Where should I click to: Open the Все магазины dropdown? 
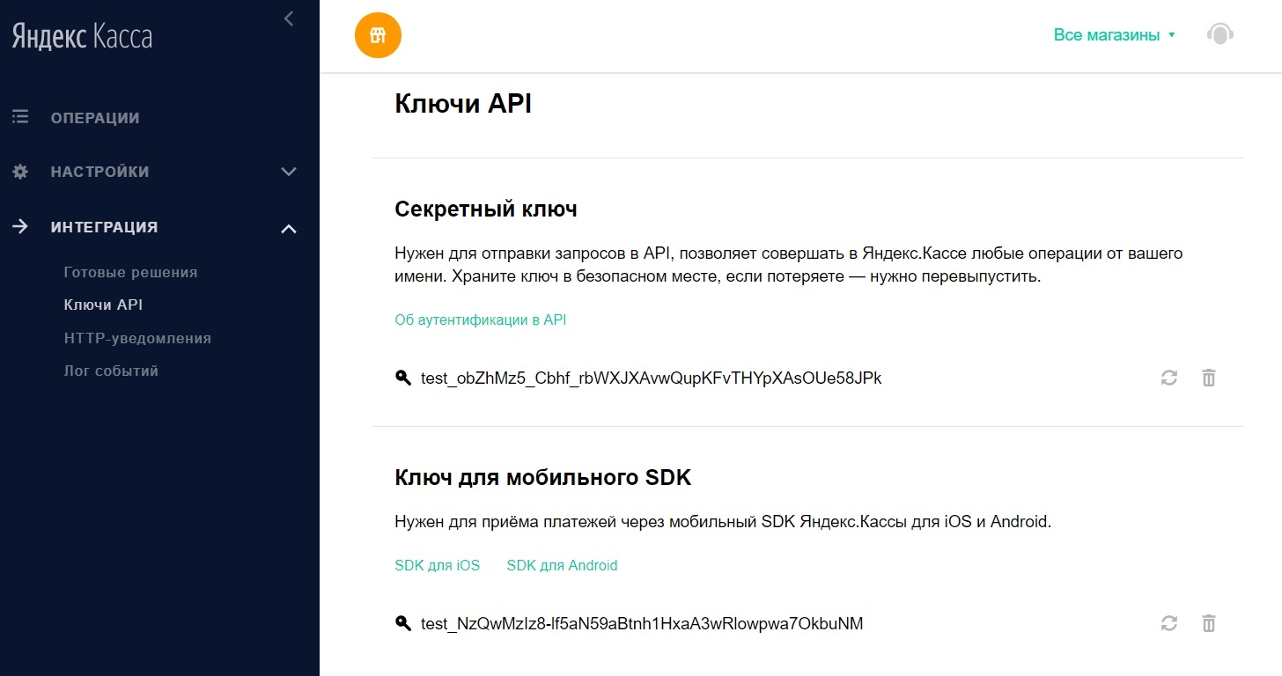click(x=1114, y=35)
